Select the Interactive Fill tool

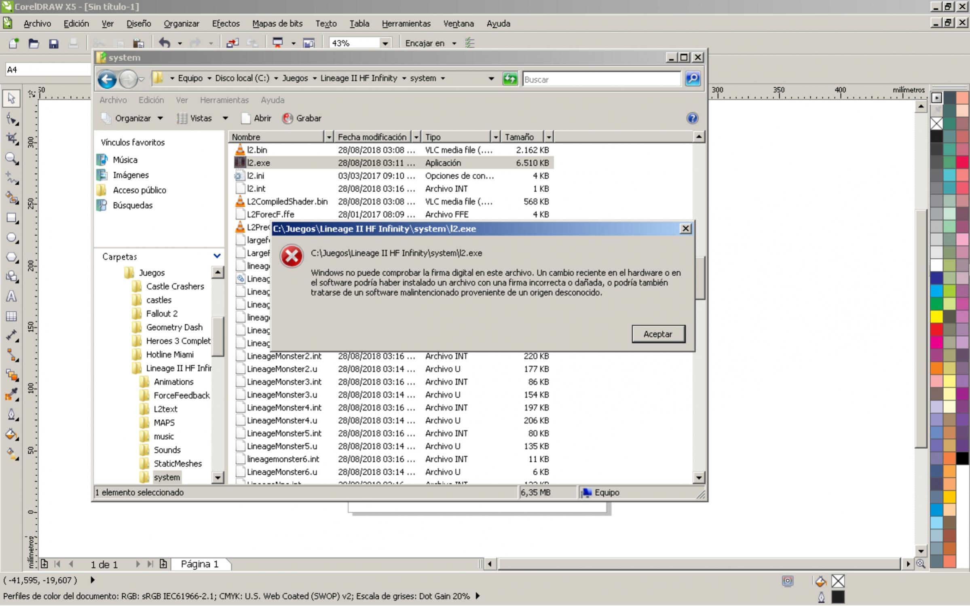pos(11,454)
